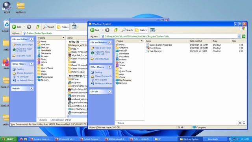Select My Computer in Windows System folder tree
Screen dimensions: 252x142
pyautogui.click(x=125, y=80)
